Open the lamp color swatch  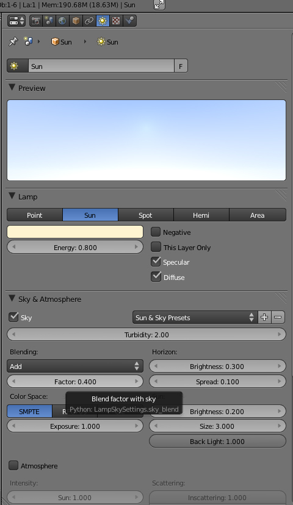pos(75,232)
